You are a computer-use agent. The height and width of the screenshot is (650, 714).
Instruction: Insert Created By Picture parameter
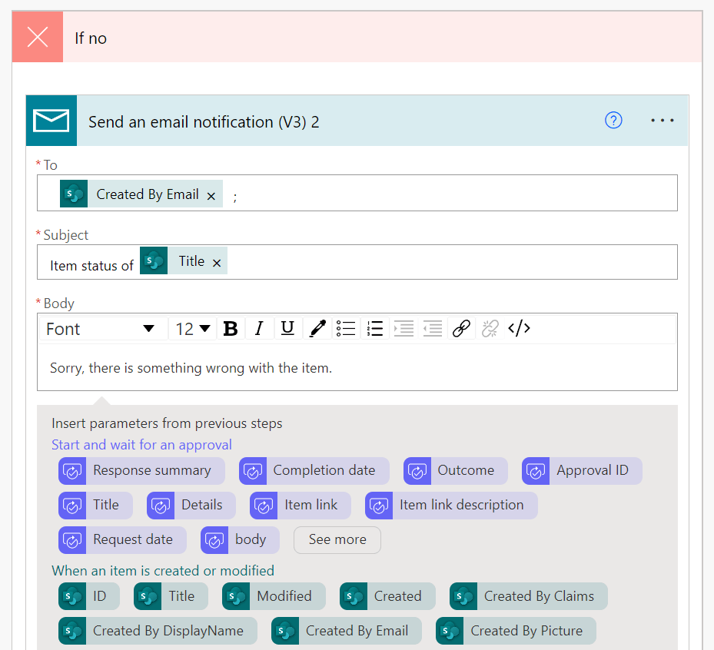516,631
